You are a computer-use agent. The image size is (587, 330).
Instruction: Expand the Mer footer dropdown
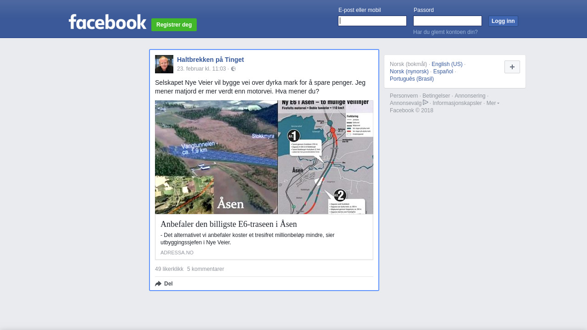tap(493, 103)
